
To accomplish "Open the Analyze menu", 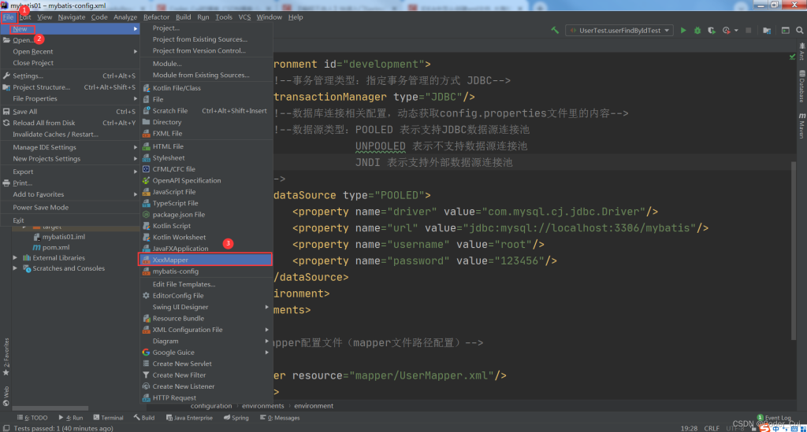I will coord(125,17).
